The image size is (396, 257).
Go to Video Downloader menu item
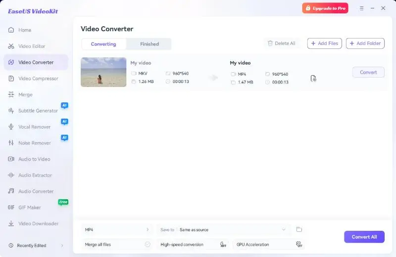point(36,223)
